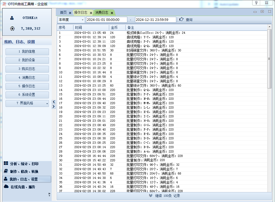Click the start date field 2024-01-01 00:00:00
This screenshot has height=202, width=275.
(106, 20)
